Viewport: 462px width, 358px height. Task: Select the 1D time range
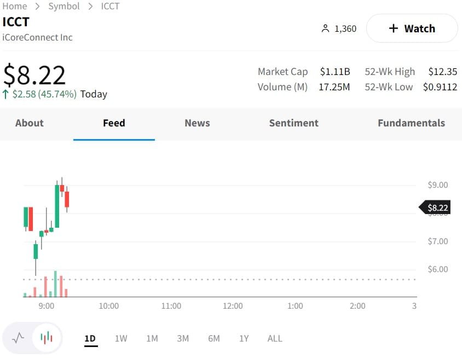[90, 338]
